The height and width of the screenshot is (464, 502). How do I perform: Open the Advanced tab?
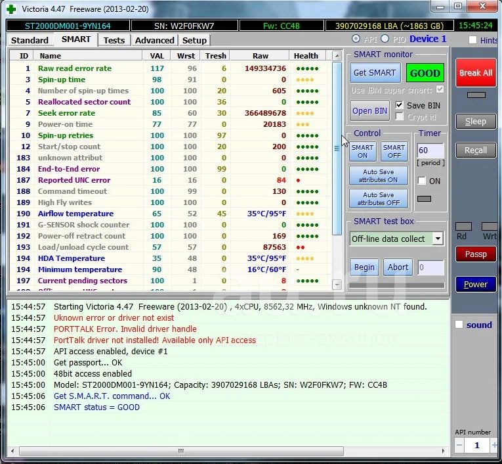tap(154, 40)
